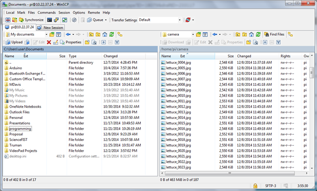Open local Properties button
The height and width of the screenshot is (191, 317).
71,42
